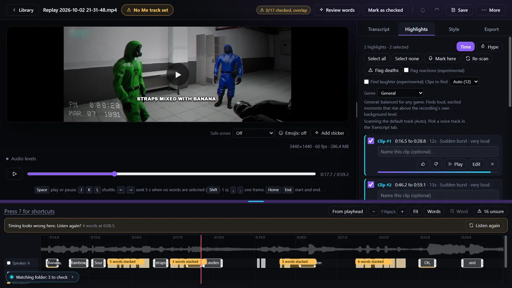The image size is (512, 288).
Task: Click Review words in the top bar
Action: [337, 10]
